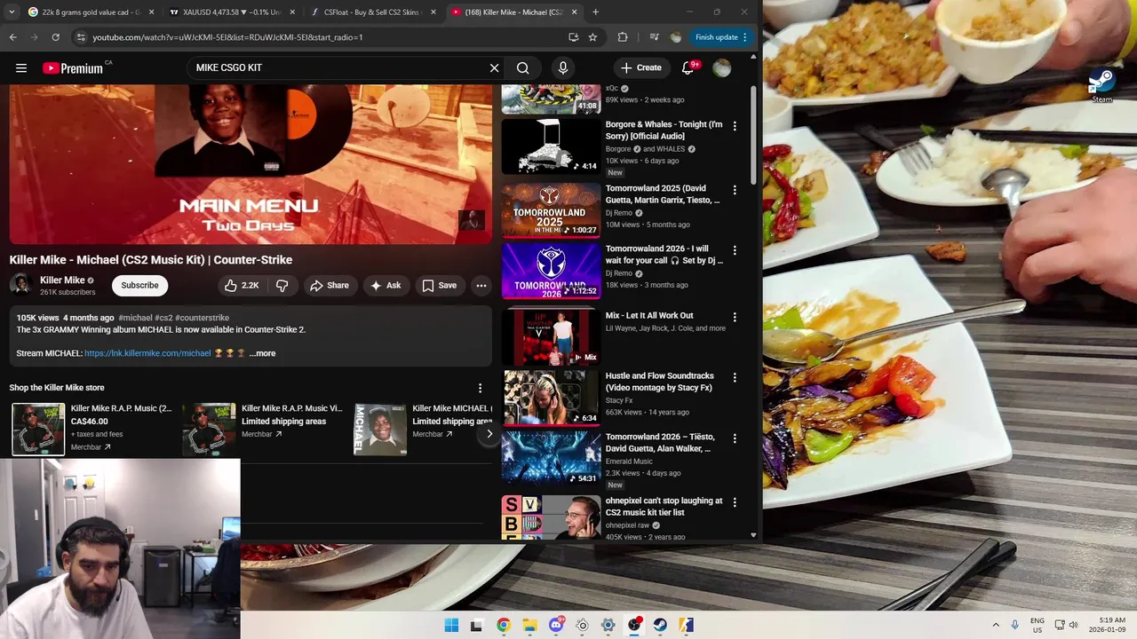Run search with the magnifier icon
The image size is (1137, 639).
[x=523, y=67]
